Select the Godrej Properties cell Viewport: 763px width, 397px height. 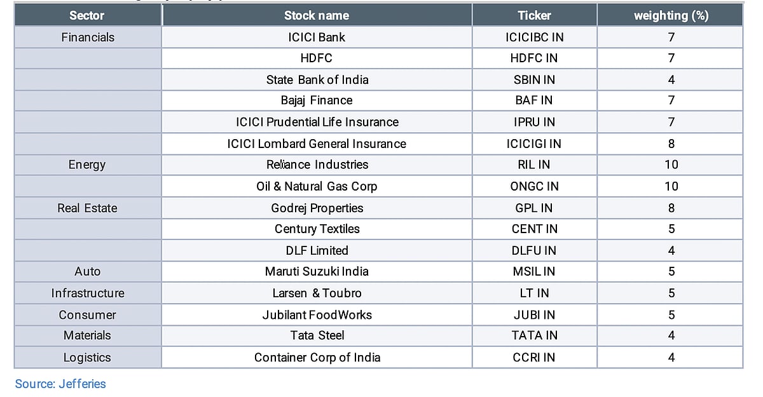pos(317,208)
